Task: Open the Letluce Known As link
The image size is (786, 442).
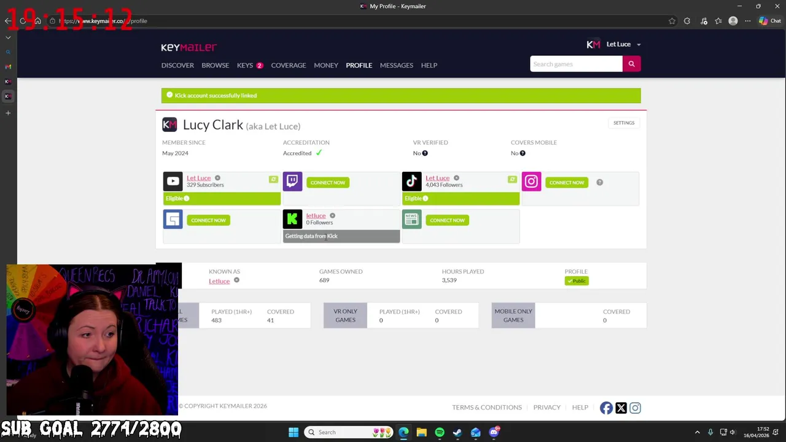Action: (x=219, y=281)
